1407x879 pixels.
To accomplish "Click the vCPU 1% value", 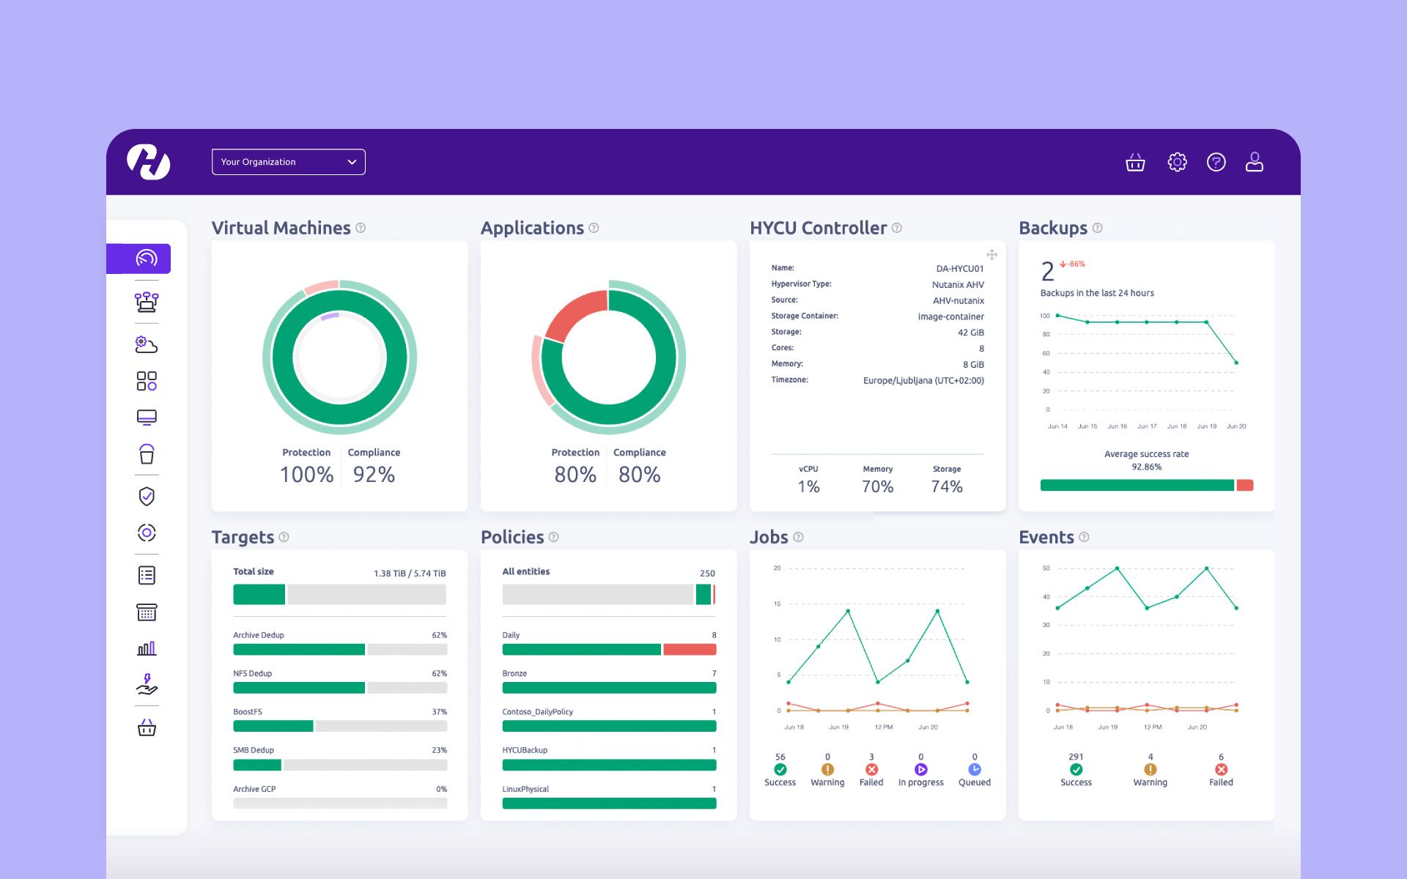I will (808, 486).
